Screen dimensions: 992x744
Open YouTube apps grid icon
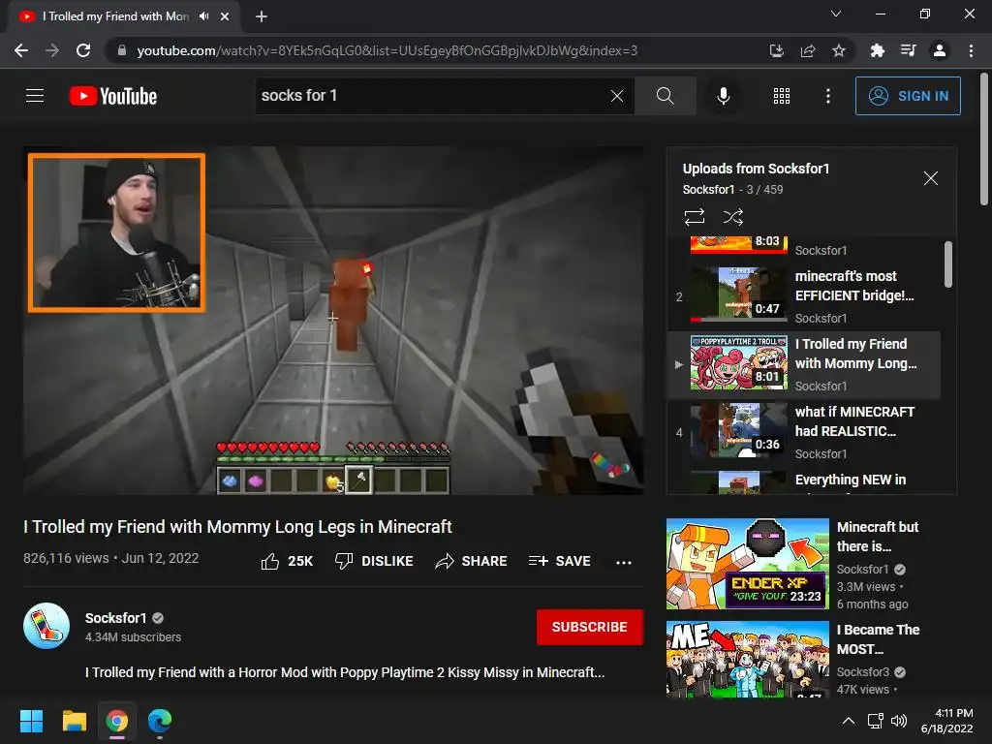(782, 96)
